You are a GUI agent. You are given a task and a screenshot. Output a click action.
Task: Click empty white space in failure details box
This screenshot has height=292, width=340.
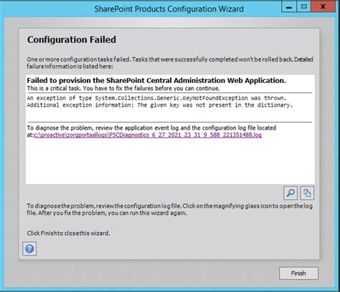coord(170,162)
